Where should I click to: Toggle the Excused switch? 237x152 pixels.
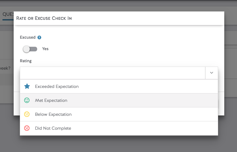click(x=30, y=49)
